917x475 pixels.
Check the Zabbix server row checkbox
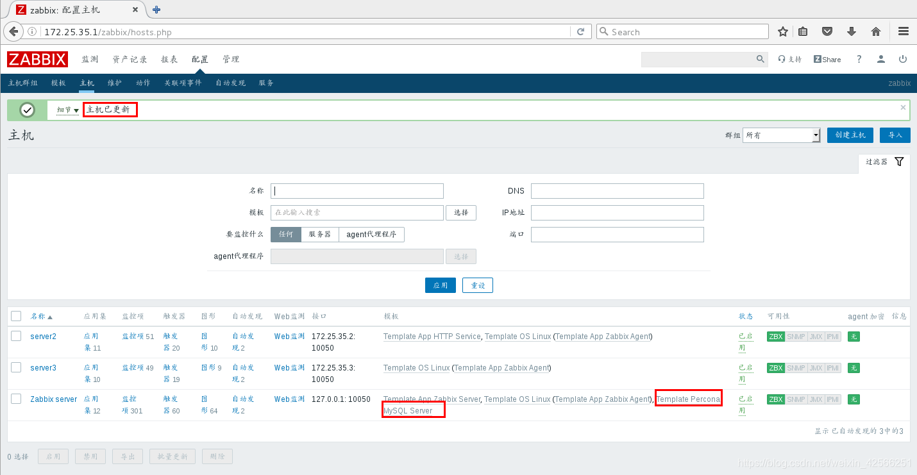(x=16, y=399)
